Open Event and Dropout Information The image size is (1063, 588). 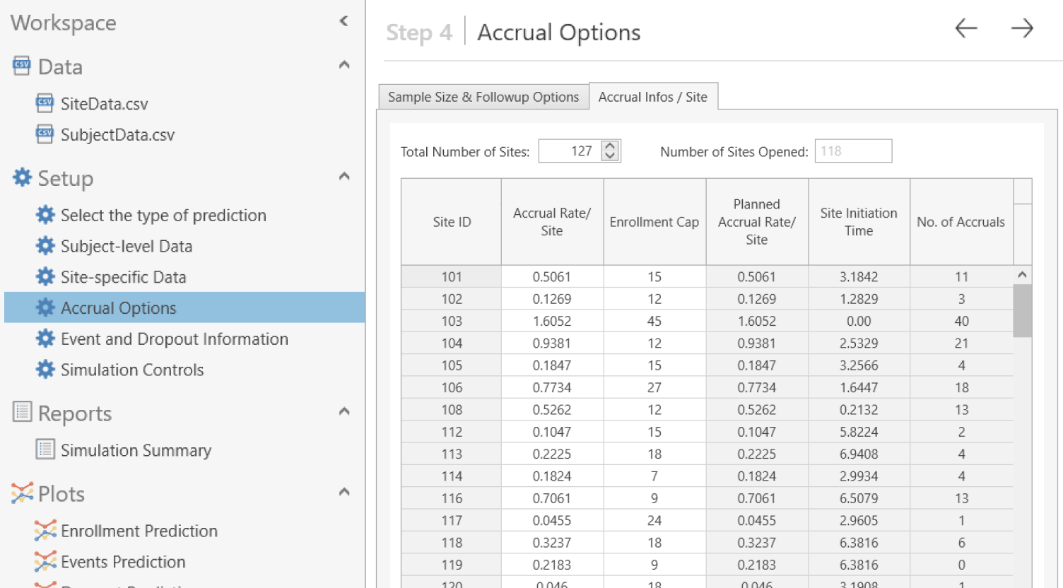[x=175, y=339]
